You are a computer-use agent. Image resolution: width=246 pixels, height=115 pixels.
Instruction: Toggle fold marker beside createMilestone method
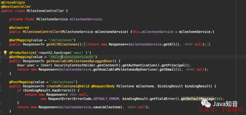point(1,86)
